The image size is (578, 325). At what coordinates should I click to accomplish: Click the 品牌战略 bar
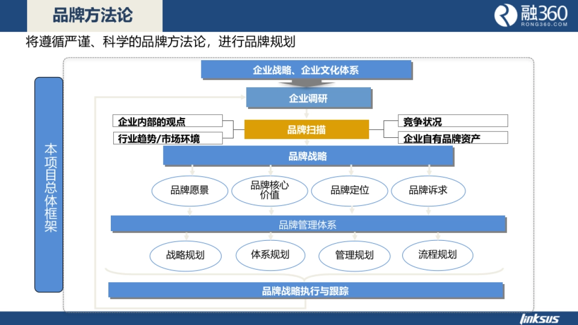(308, 156)
